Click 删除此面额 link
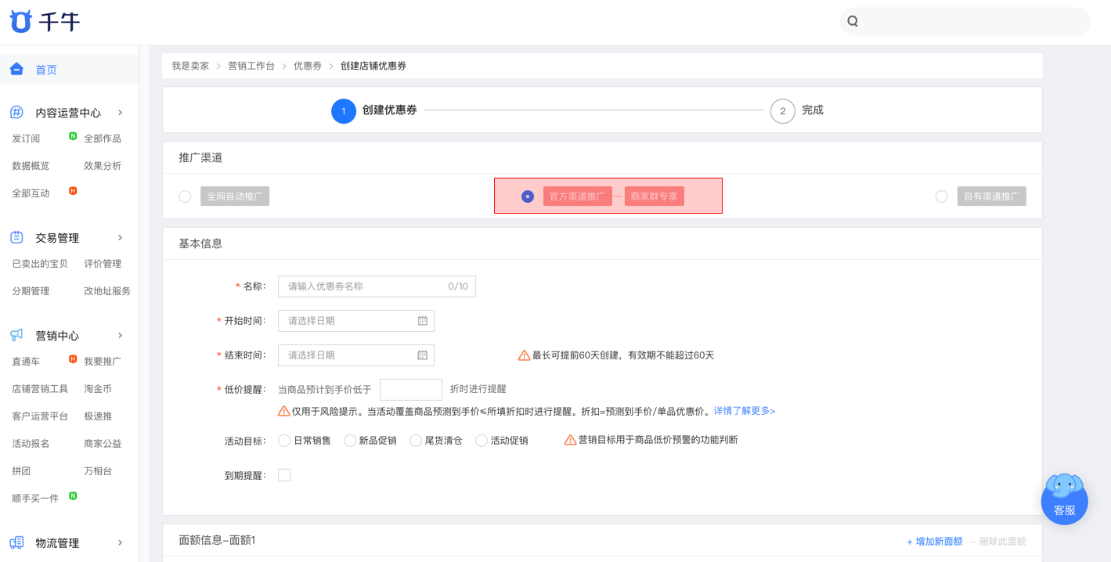The image size is (1111, 562). click(x=998, y=542)
